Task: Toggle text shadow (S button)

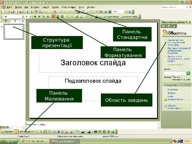Action: pos(48,17)
